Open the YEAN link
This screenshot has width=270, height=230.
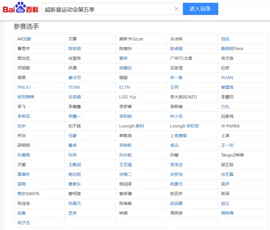tap(74, 87)
